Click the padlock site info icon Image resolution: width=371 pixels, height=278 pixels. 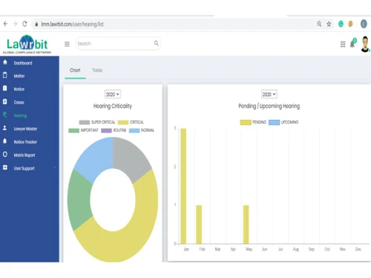point(36,24)
